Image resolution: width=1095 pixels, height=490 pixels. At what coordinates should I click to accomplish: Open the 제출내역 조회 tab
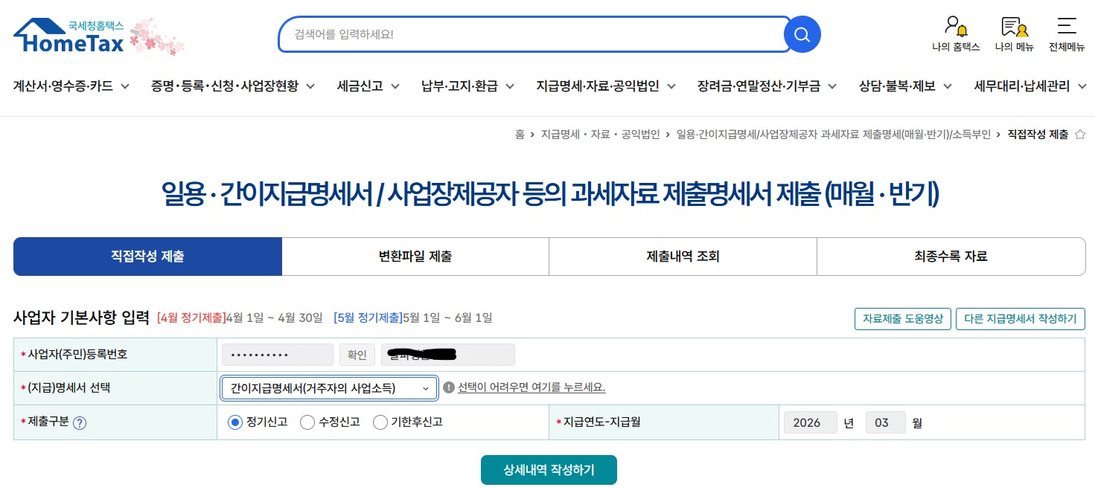pos(683,256)
